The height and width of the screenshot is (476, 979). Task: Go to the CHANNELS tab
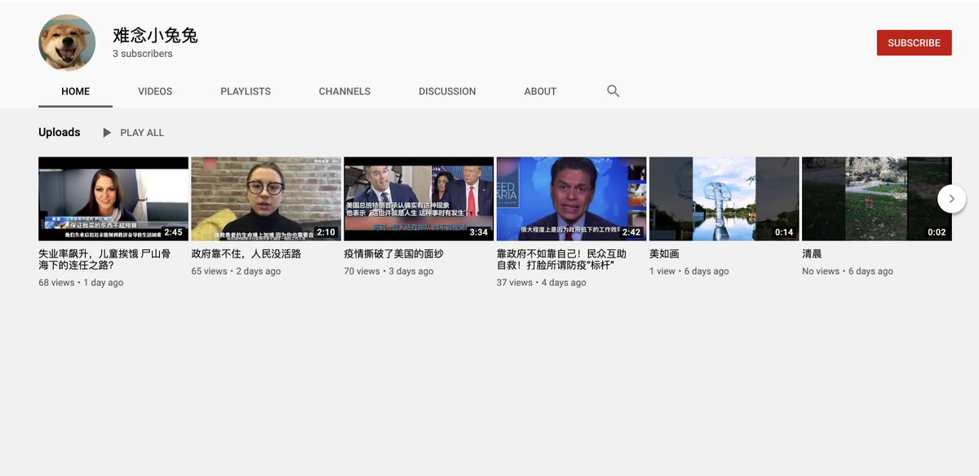tap(344, 91)
